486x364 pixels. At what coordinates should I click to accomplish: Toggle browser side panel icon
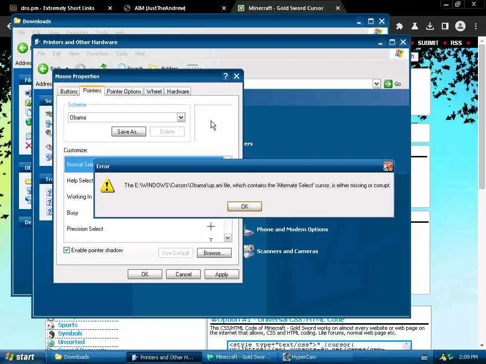pos(445,27)
